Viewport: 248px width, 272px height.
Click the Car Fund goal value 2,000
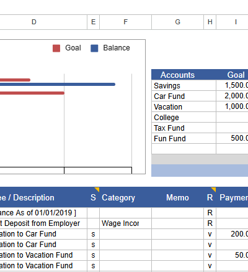click(x=232, y=96)
